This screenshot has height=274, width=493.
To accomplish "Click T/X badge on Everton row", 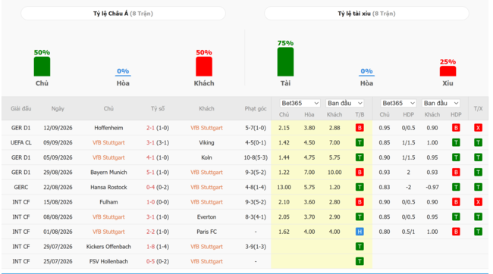I will click(x=479, y=216).
